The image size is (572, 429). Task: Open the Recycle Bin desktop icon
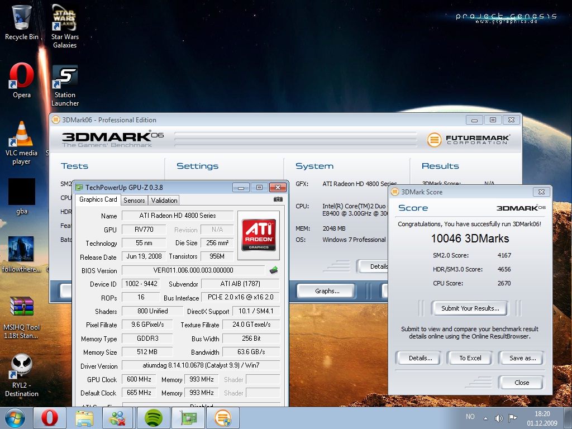pos(22,22)
